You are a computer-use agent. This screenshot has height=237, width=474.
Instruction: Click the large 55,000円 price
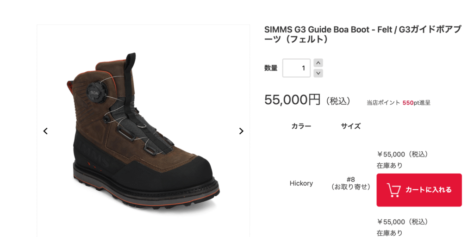click(x=292, y=100)
